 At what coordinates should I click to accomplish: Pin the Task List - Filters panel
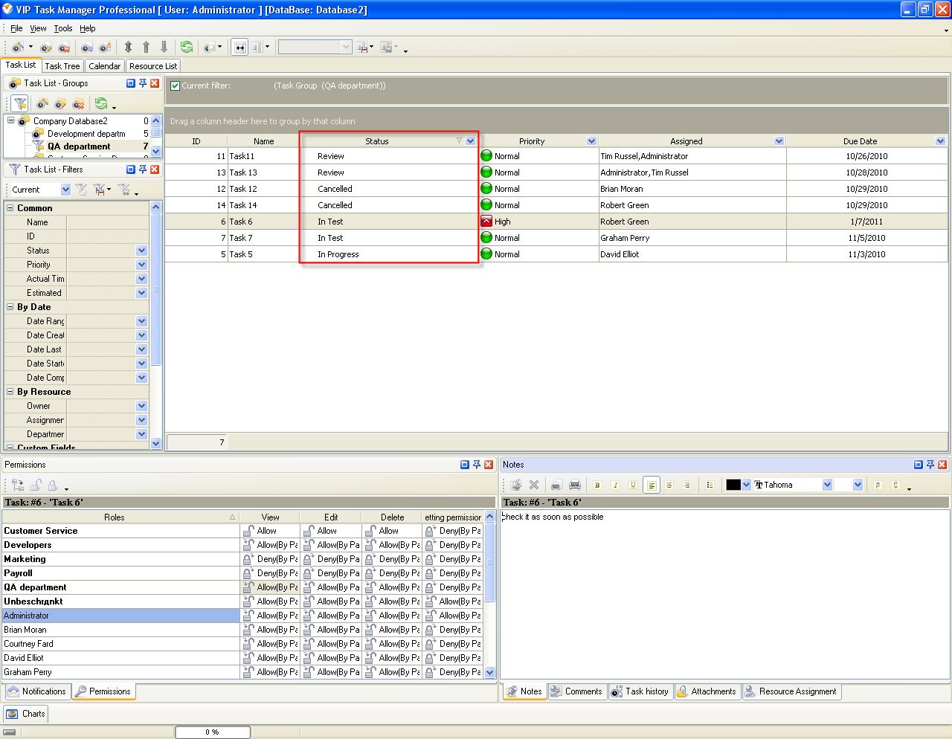143,170
